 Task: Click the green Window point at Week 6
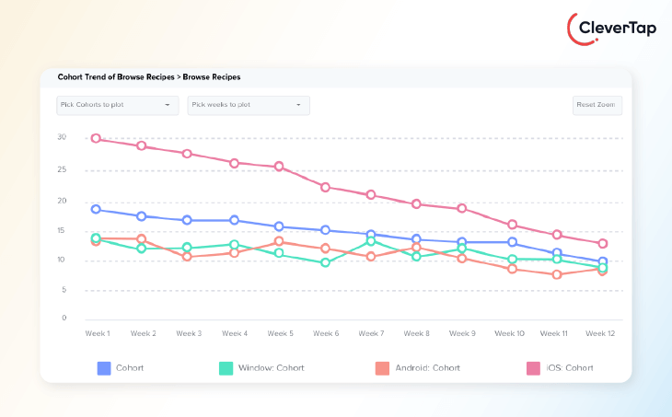pyautogui.click(x=326, y=263)
